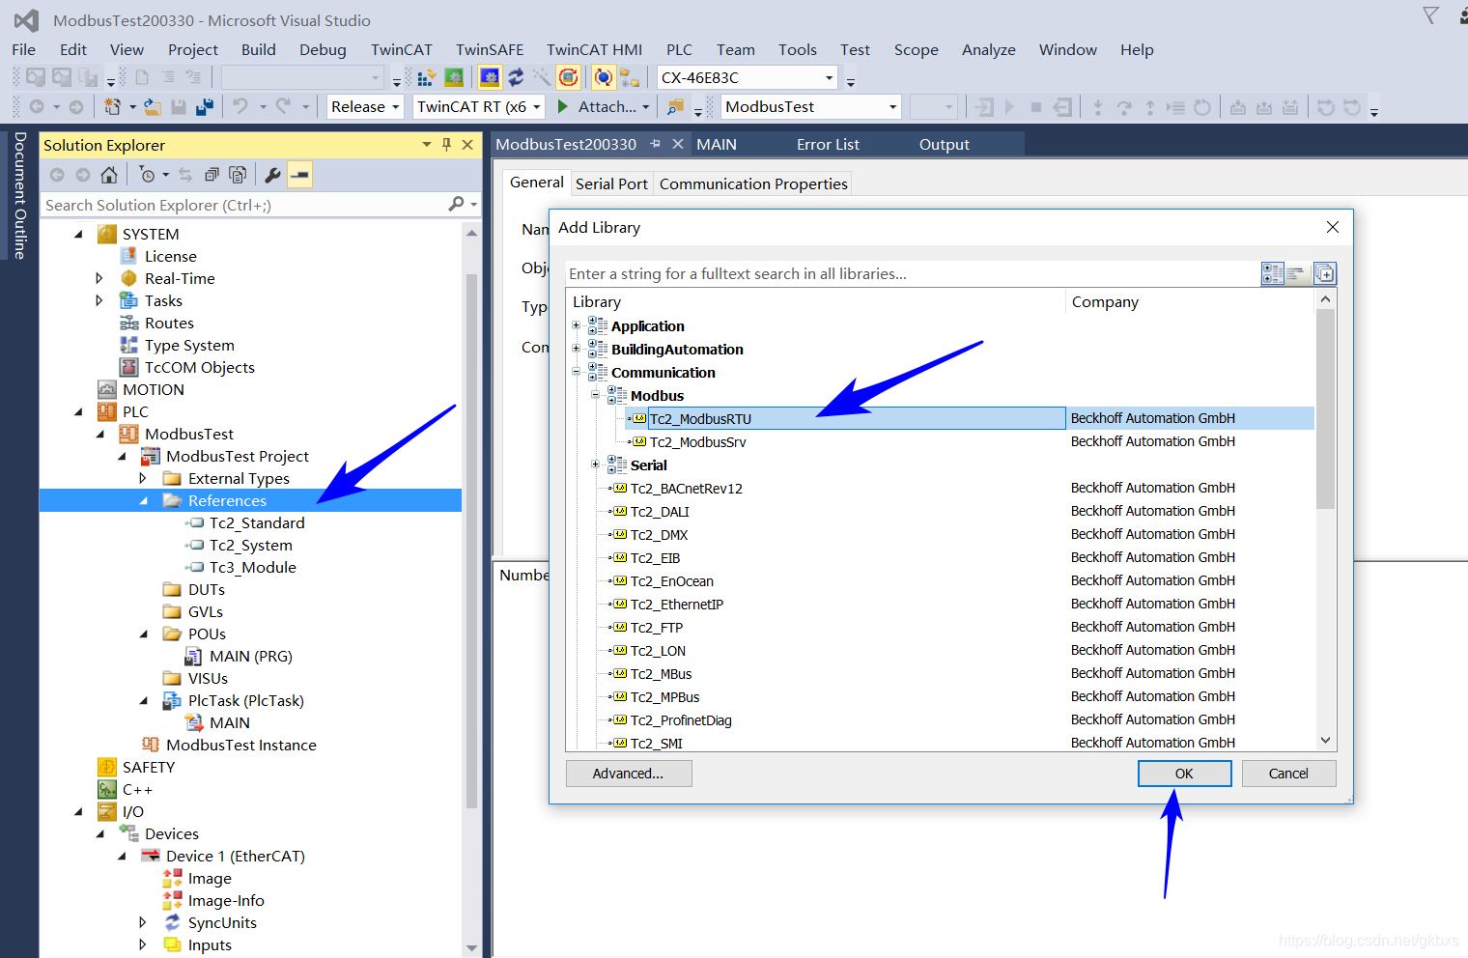This screenshot has width=1468, height=958.
Task: Click the Show Online Data icon
Action: click(604, 77)
